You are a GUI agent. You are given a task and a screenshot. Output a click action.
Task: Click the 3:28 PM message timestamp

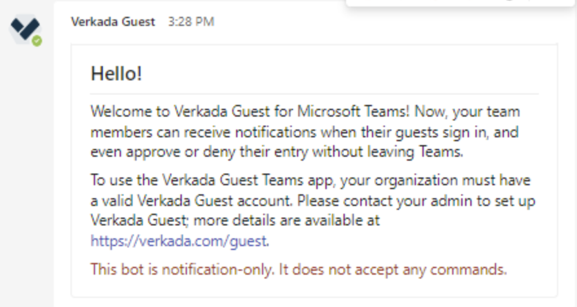pyautogui.click(x=191, y=22)
